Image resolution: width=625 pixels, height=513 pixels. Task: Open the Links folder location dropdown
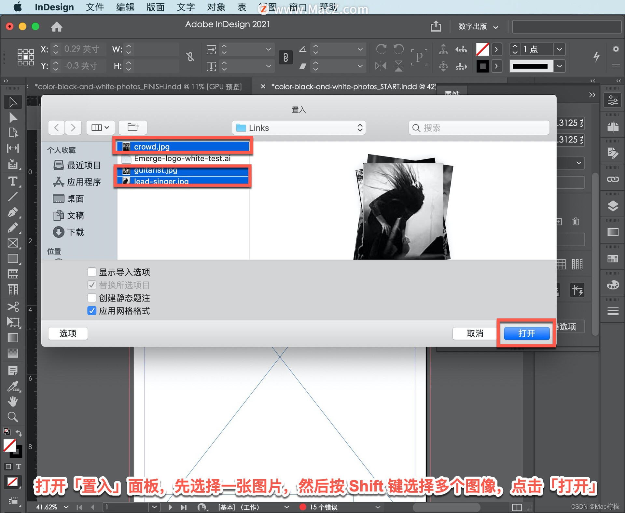[x=299, y=128]
